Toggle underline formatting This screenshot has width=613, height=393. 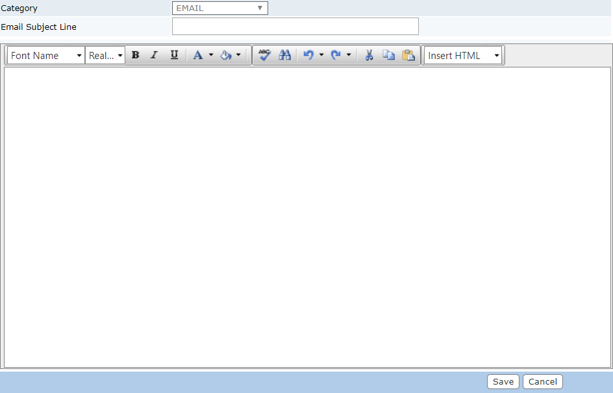(x=175, y=55)
